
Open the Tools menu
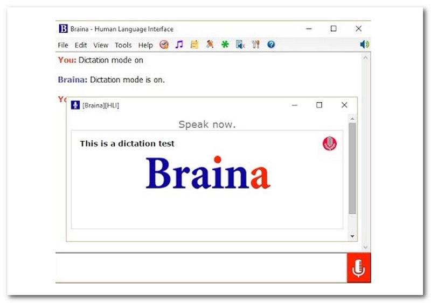coord(123,45)
